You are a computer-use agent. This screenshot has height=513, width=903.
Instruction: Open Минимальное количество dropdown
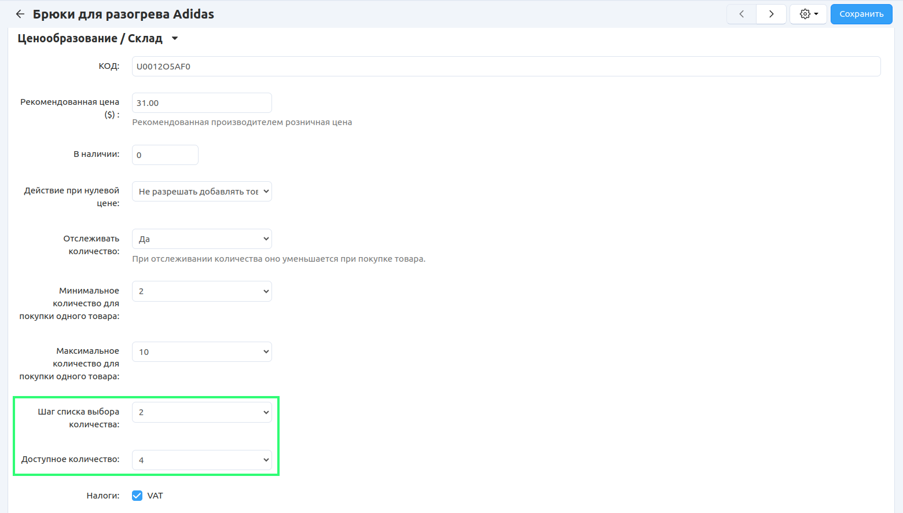click(x=201, y=291)
